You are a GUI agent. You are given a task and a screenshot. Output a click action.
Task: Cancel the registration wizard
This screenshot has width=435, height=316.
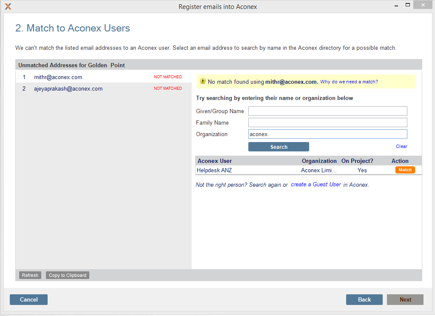28,300
